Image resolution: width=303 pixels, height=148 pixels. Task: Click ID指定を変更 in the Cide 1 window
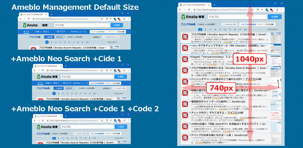tap(119, 88)
